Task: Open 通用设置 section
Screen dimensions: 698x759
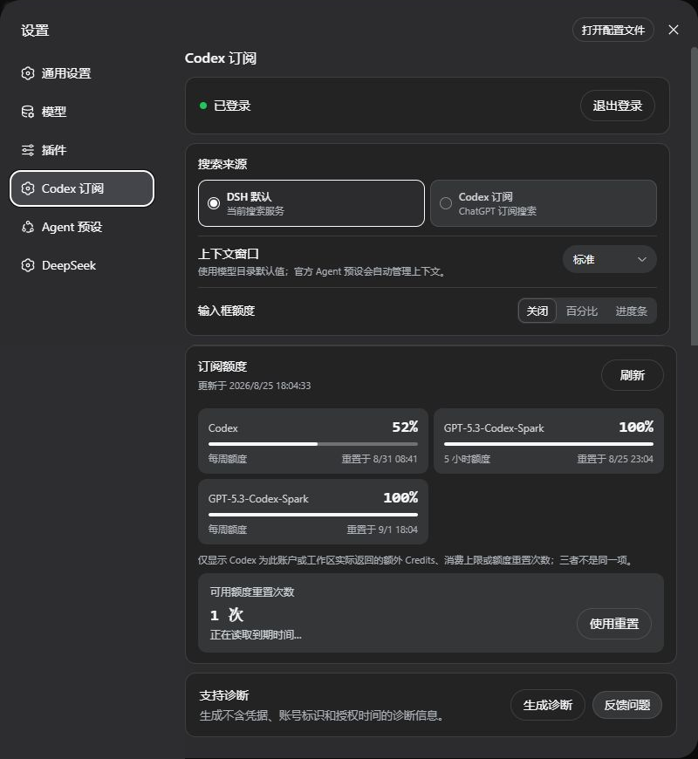Action: point(82,73)
